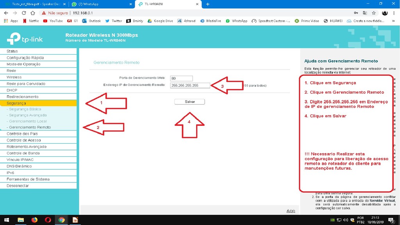Click the translate page icon
This screenshot has height=225, width=400.
click(365, 13)
